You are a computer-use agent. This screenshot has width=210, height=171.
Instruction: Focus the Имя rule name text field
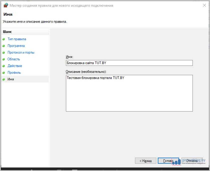tap(129, 63)
